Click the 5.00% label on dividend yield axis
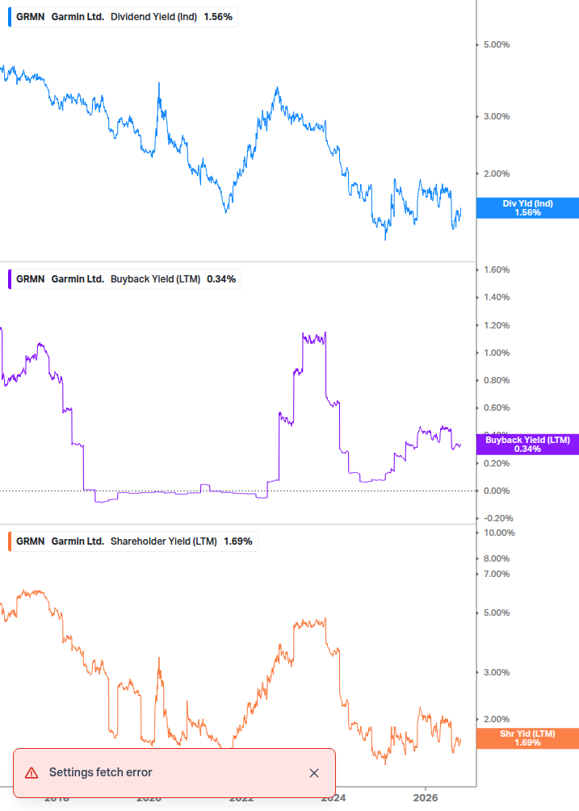 click(x=496, y=45)
